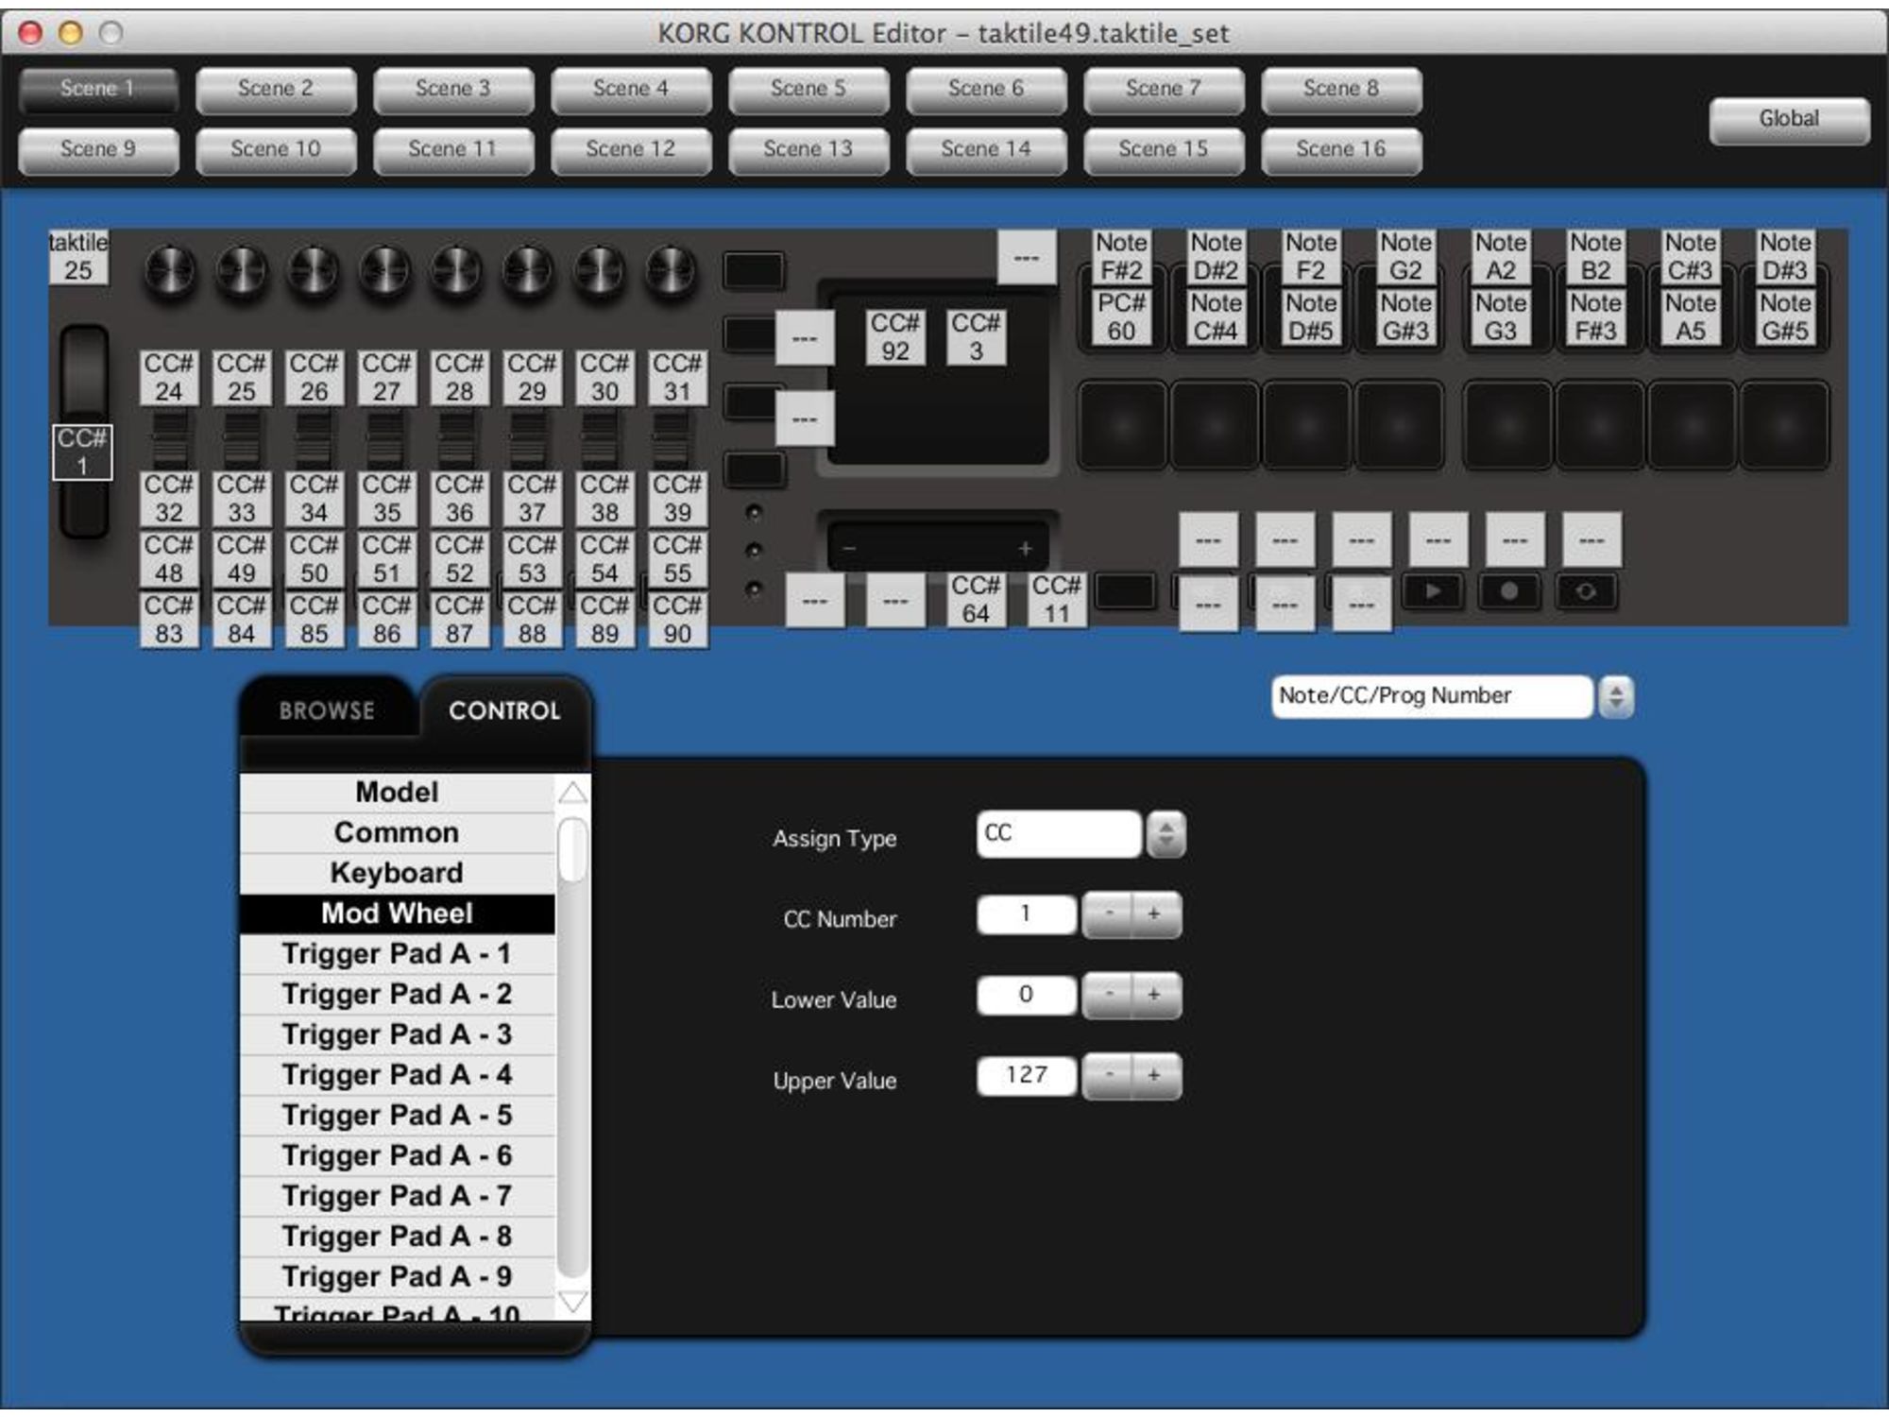Select Trigger Pad A - 9 in list
Image resolution: width=1889 pixels, height=1417 pixels.
[x=397, y=1277]
